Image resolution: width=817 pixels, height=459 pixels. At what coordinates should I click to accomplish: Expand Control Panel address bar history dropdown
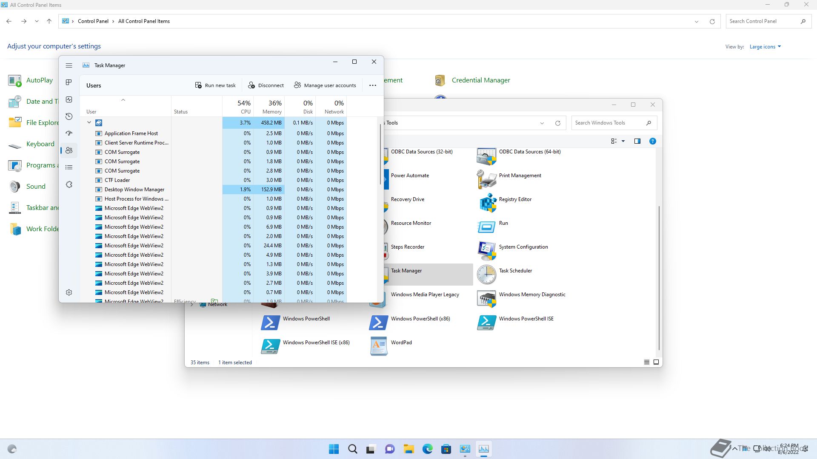coord(697,21)
